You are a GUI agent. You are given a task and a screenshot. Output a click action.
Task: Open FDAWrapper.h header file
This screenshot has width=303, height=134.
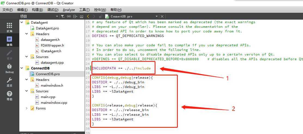click(x=52, y=45)
